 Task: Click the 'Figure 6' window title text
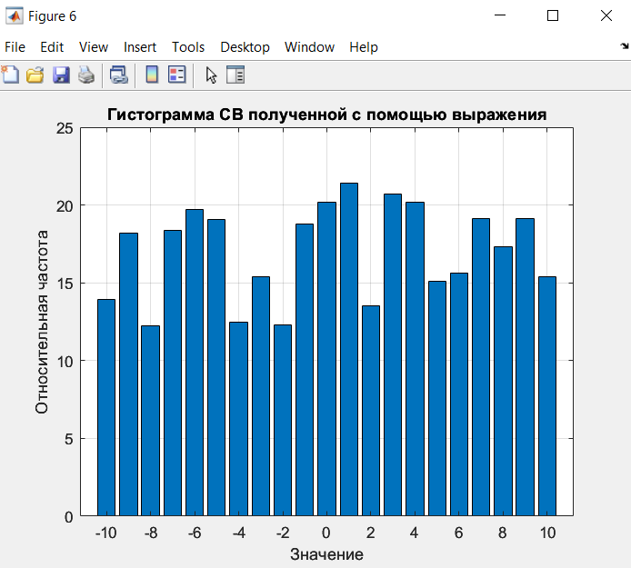coord(53,16)
